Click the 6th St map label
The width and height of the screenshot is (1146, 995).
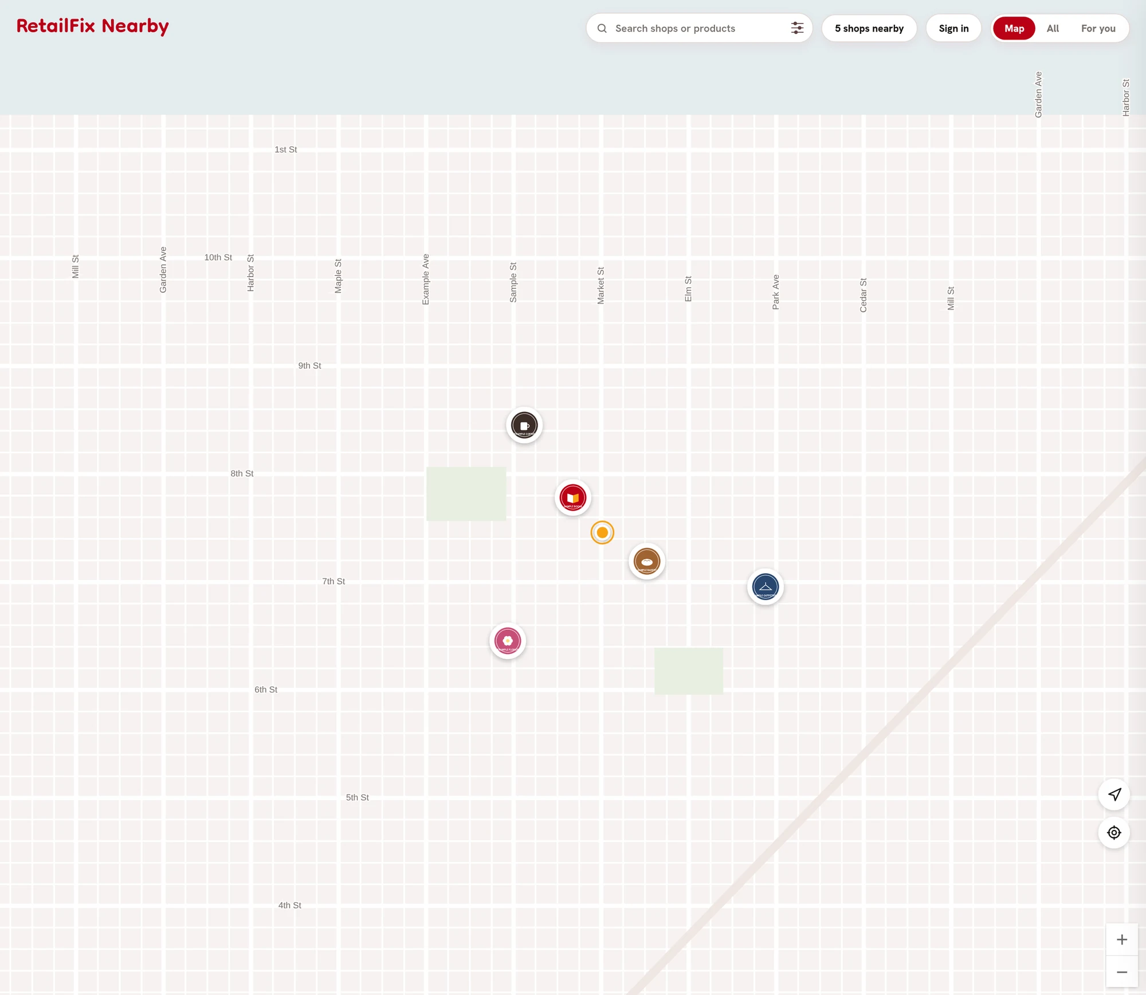pos(266,690)
